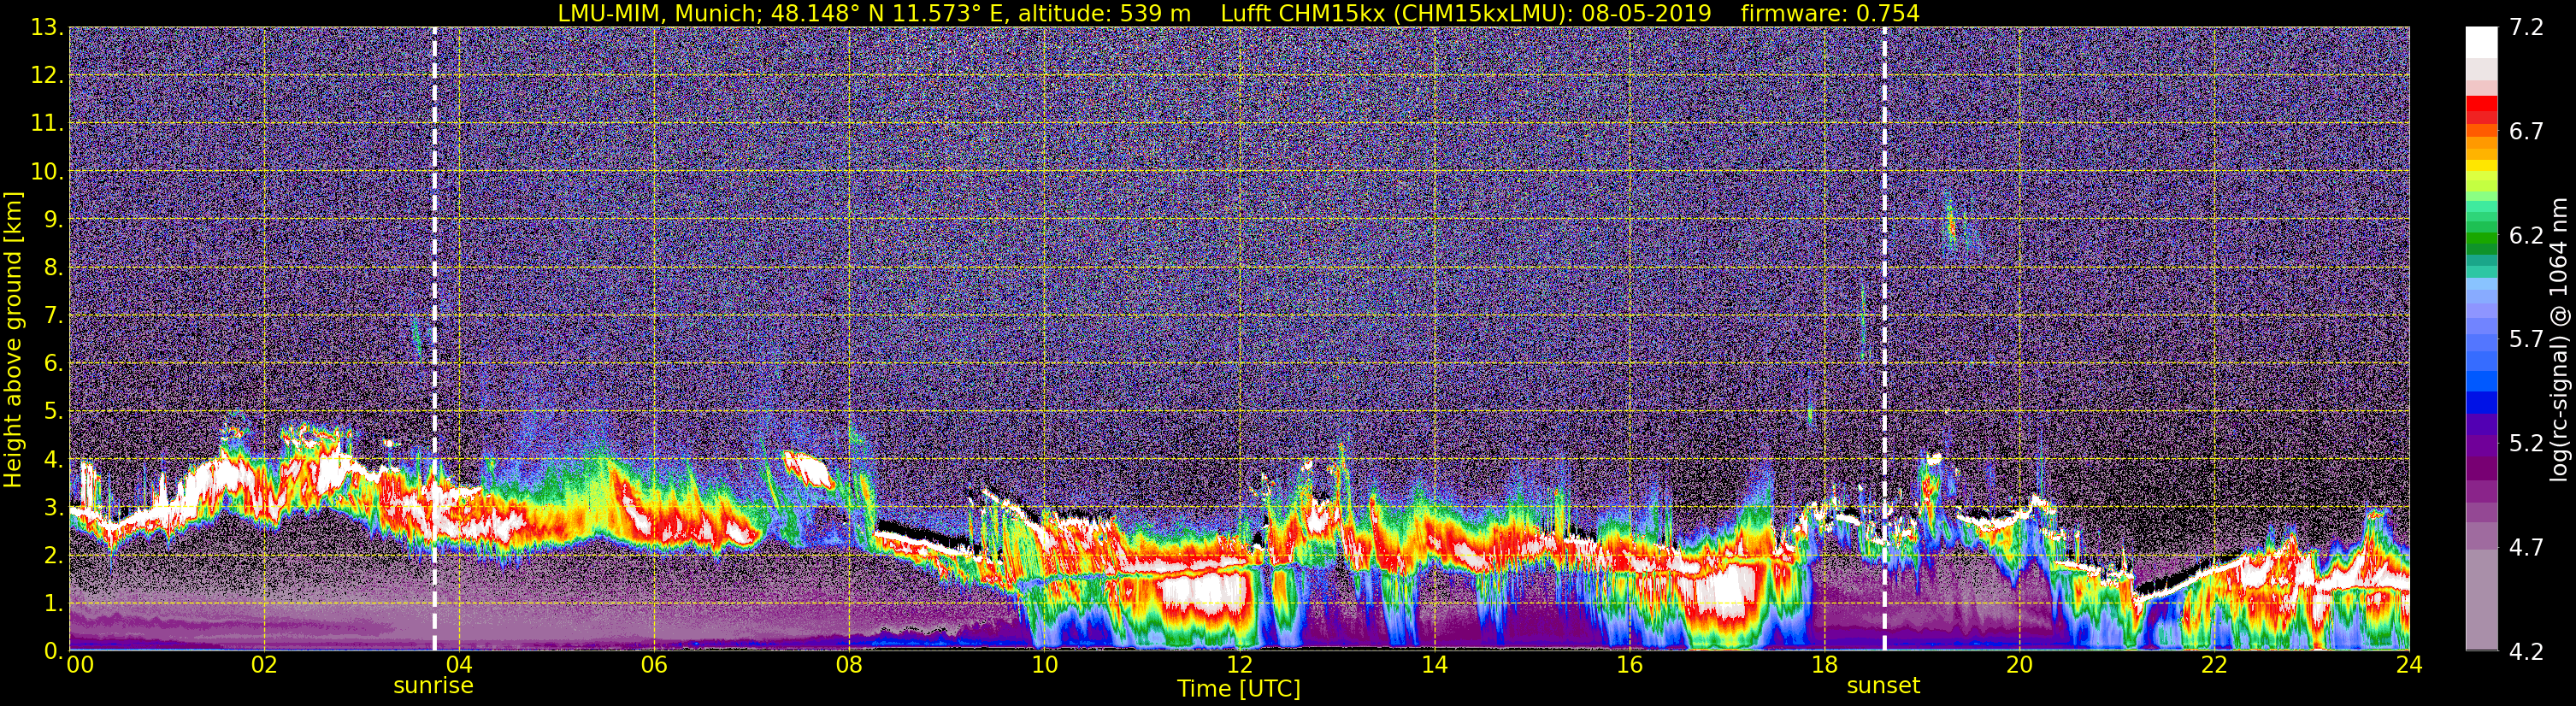The width and height of the screenshot is (2576, 706).
Task: Click the time axis tick '20'
Action: (x=2019, y=666)
